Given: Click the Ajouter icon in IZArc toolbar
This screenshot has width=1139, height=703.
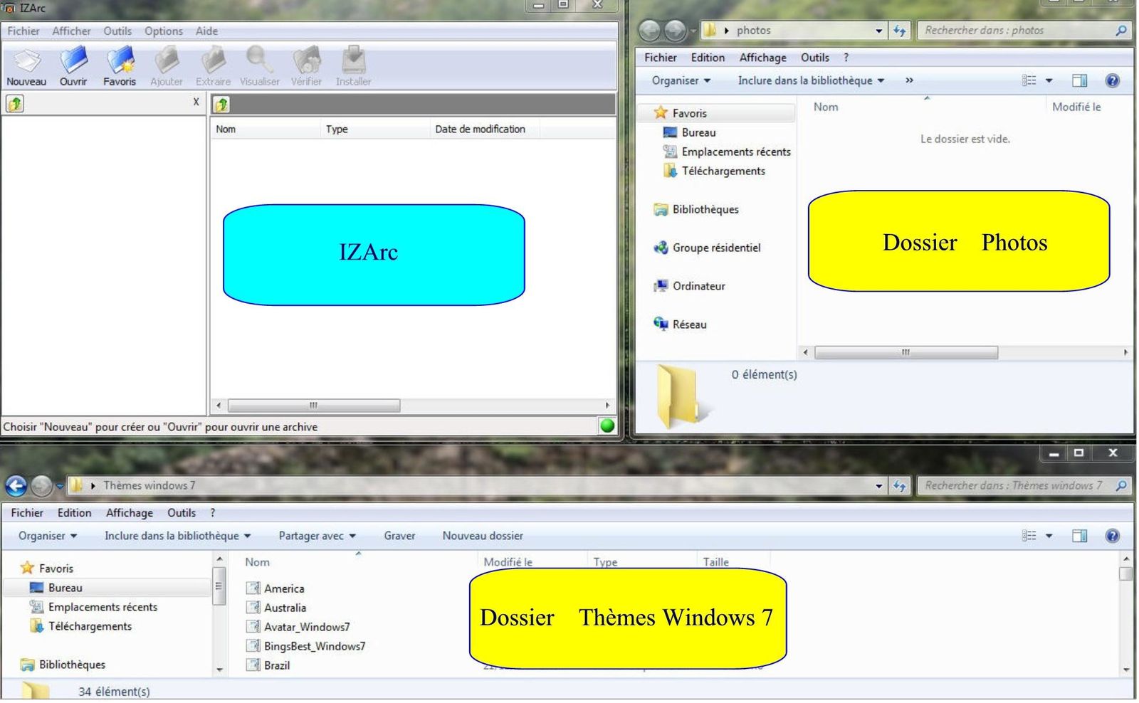Looking at the screenshot, I should [x=167, y=60].
